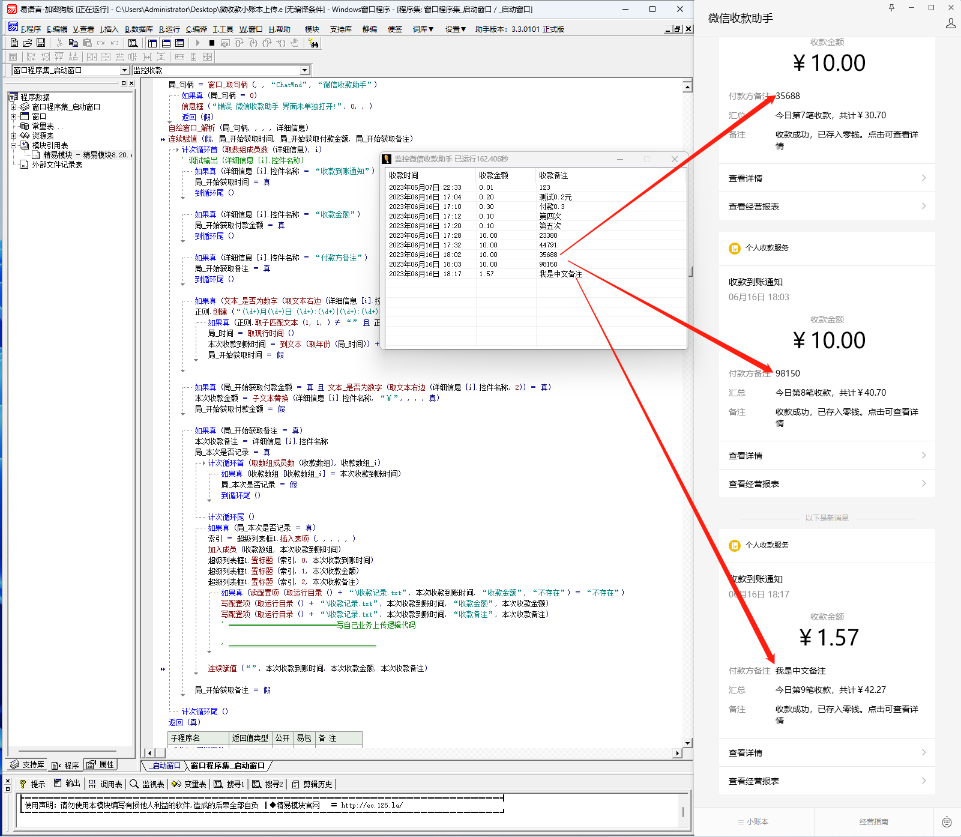The image size is (961, 837).
Task: Expand the 窗口程序集_启动窗口 tree node
Action: pyautogui.click(x=13, y=107)
